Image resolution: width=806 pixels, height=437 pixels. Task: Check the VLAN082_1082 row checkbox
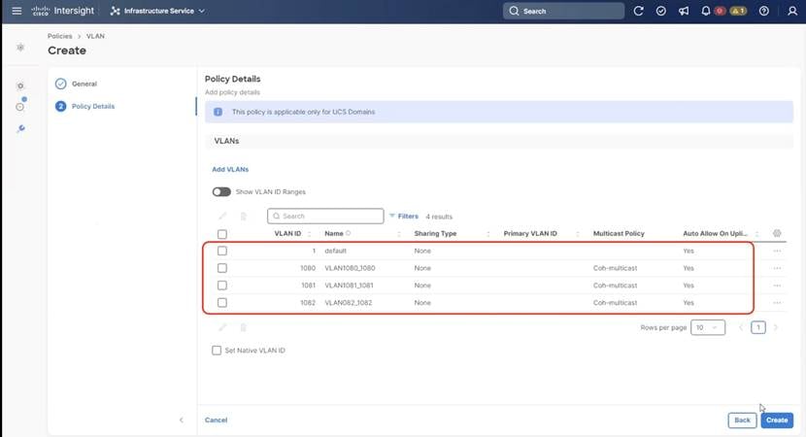pyautogui.click(x=222, y=303)
